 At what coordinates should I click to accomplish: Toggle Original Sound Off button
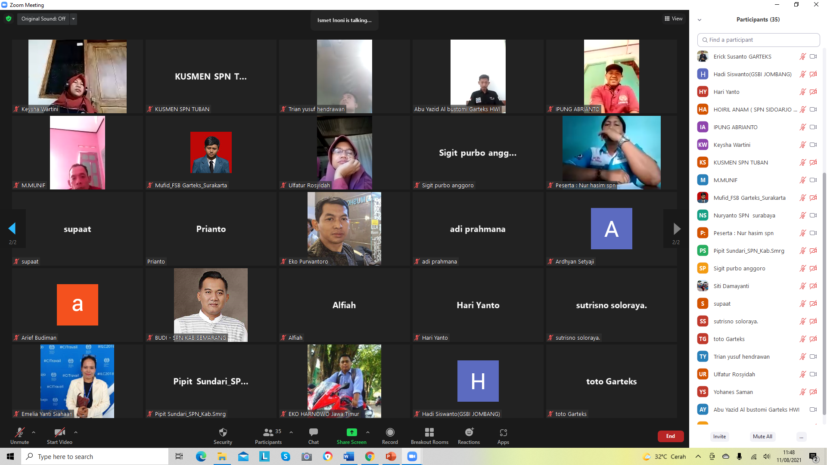[x=43, y=19]
